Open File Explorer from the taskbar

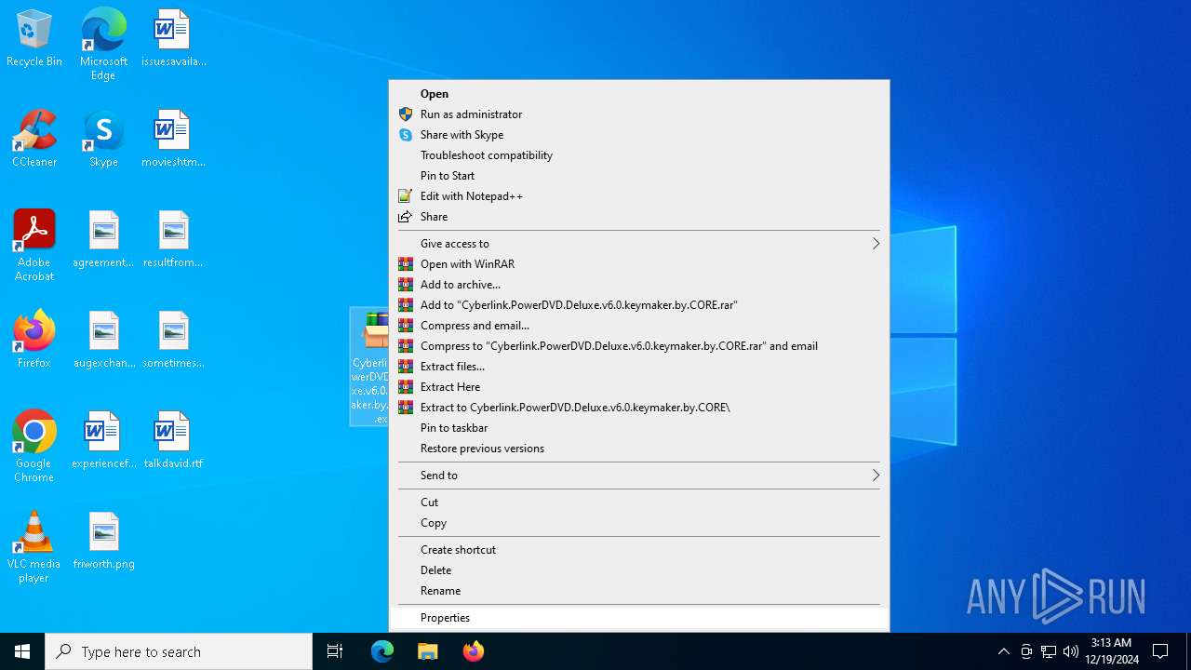tap(427, 651)
